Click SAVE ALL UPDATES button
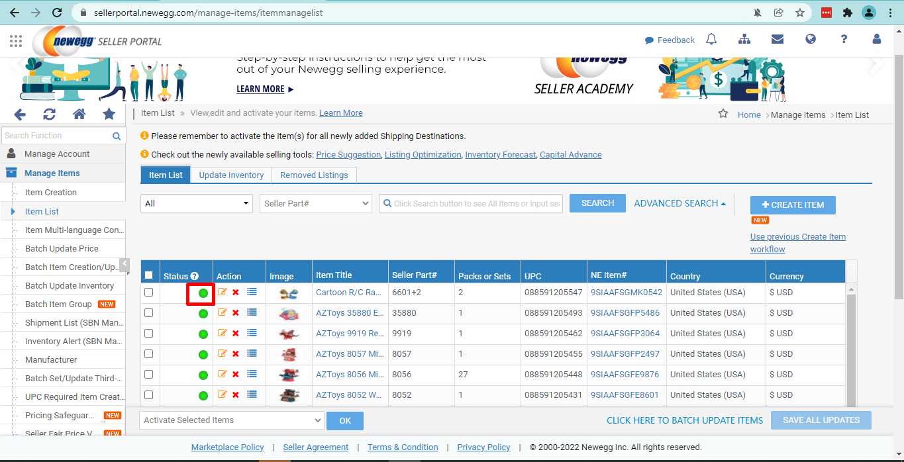904x462 pixels. tap(823, 420)
